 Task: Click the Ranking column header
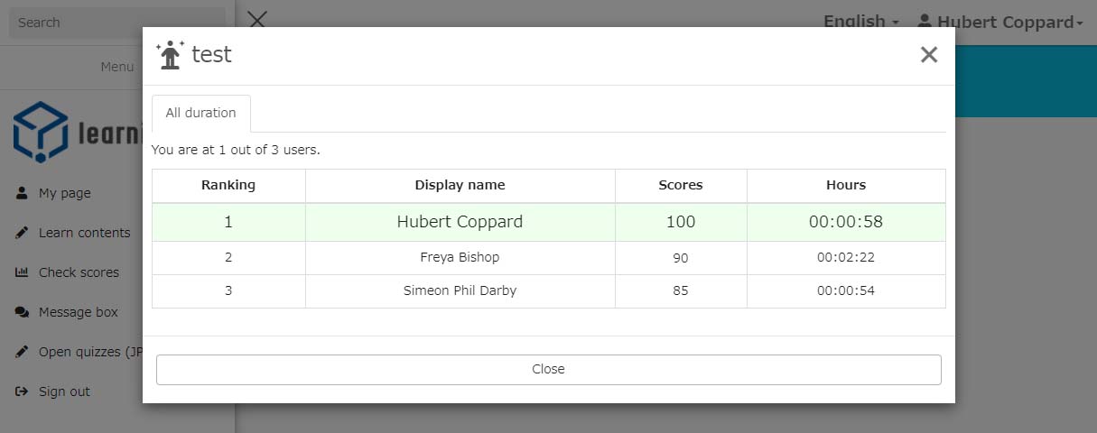228,185
